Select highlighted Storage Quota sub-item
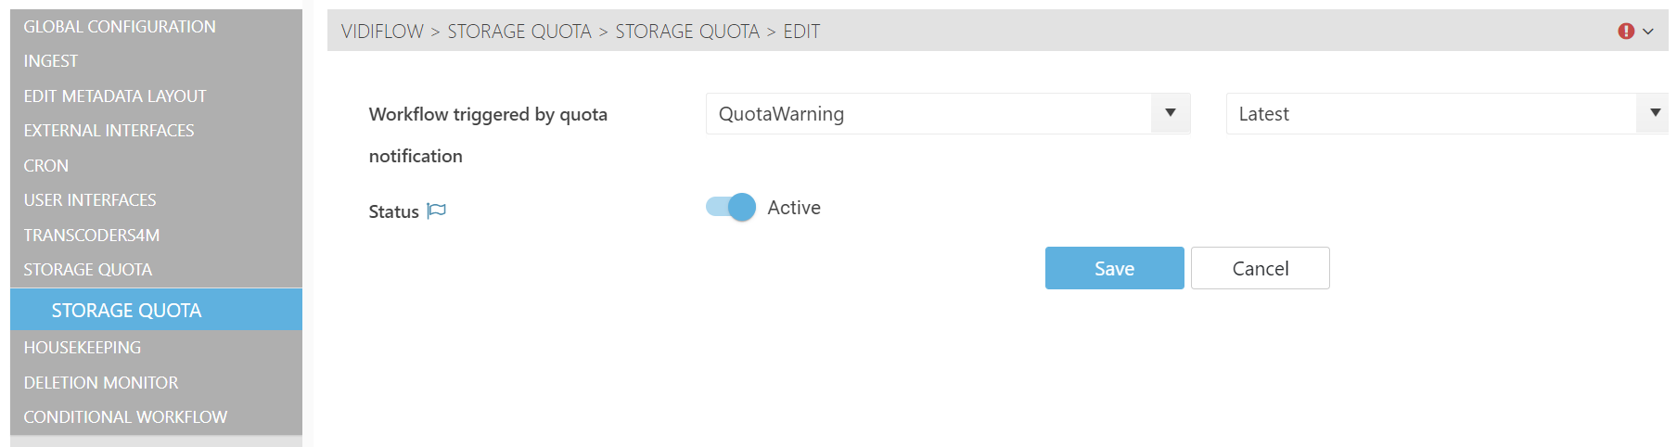The width and height of the screenshot is (1677, 447). pyautogui.click(x=126, y=311)
